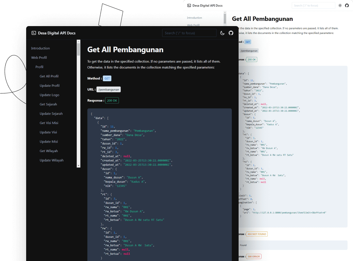353x261 pixels.
Task: Expand the Web Profil sidebar section
Action: 39,58
